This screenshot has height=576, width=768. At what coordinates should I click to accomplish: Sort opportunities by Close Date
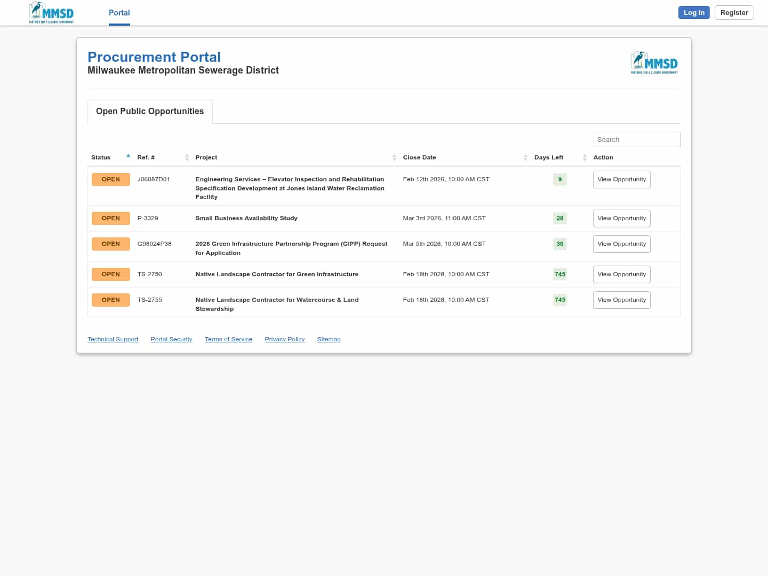[x=419, y=157]
